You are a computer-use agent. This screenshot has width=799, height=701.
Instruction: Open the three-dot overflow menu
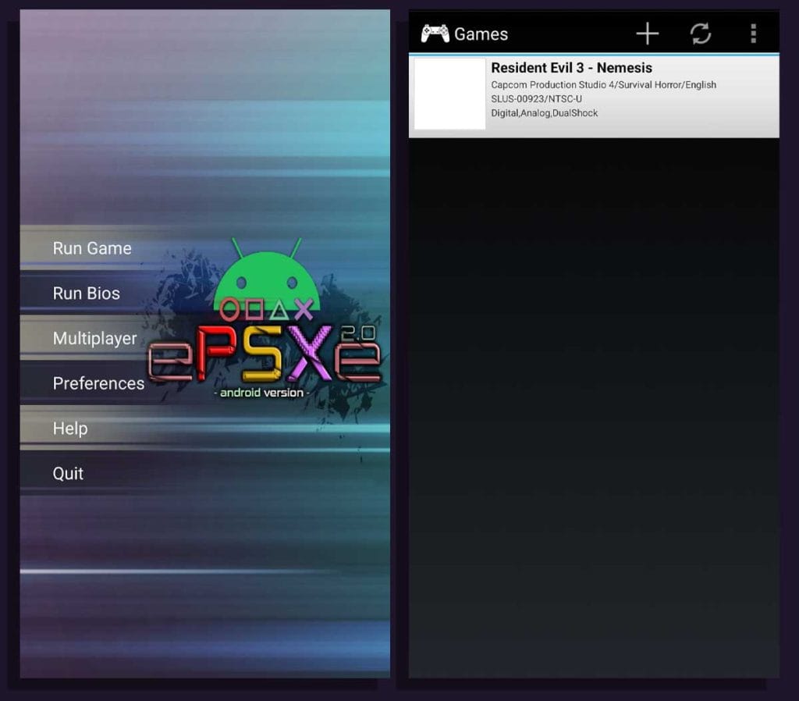coord(753,34)
